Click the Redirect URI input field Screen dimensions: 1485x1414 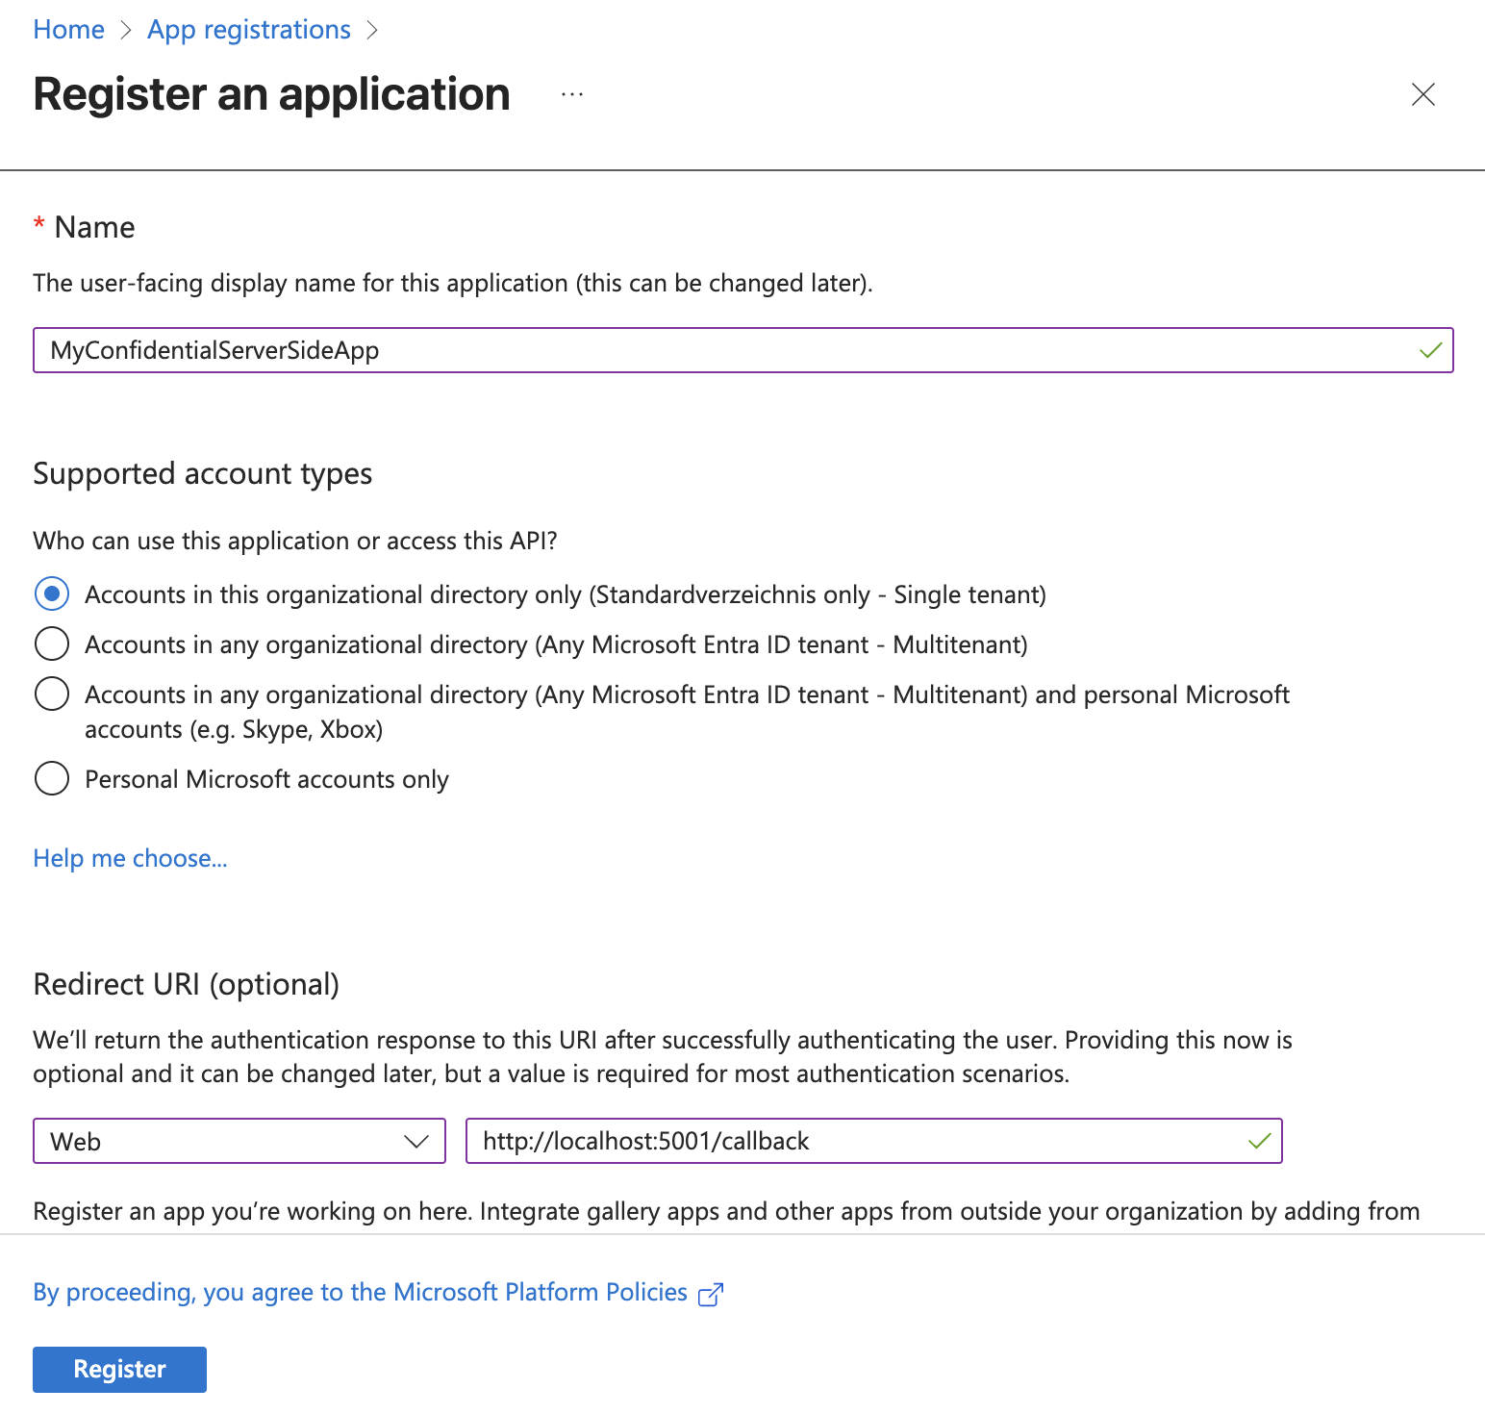[x=856, y=1141]
